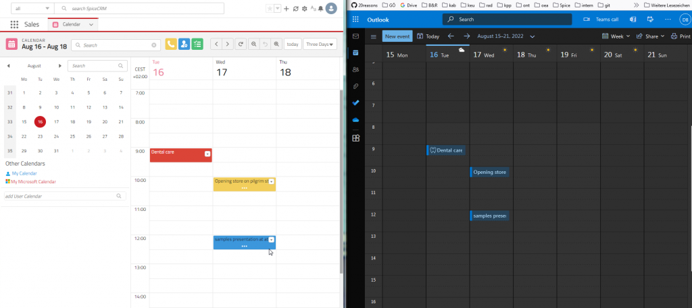This screenshot has height=308, width=692.
Task: Click the Outlook Search box
Action: pos(507,20)
